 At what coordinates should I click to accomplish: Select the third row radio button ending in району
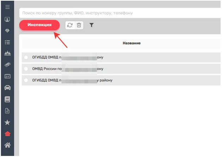pos(26,80)
